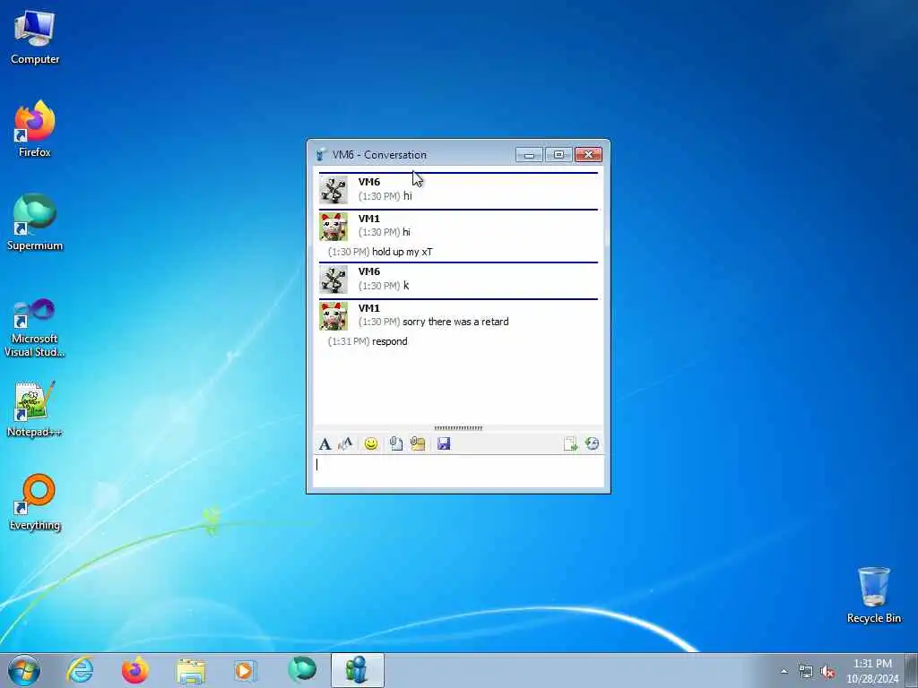
Task: Launch Firefox from the taskbar
Action: coord(135,670)
